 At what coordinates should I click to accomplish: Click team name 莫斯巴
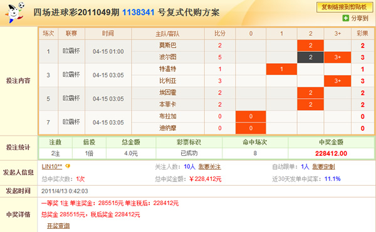[x=167, y=46]
